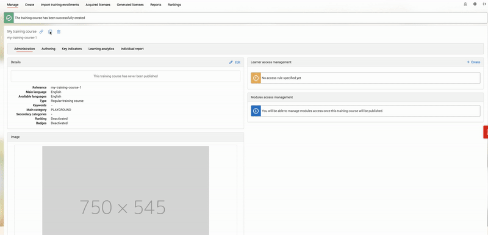Open the red side help tab
The width and height of the screenshot is (488, 235).
[486, 132]
